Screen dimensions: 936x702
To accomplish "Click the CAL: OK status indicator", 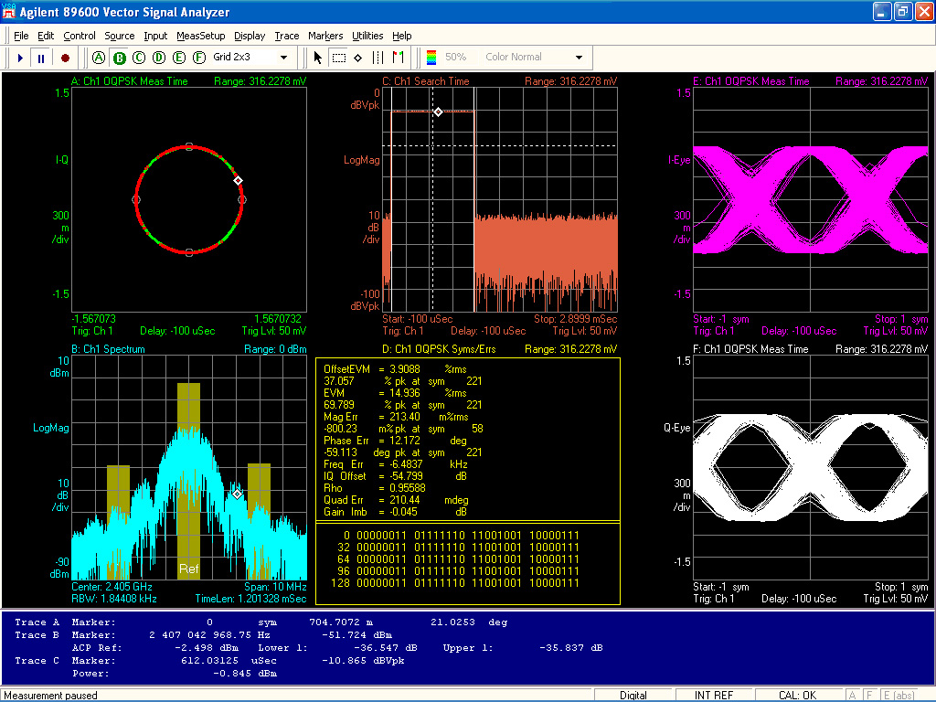I will pos(797,696).
